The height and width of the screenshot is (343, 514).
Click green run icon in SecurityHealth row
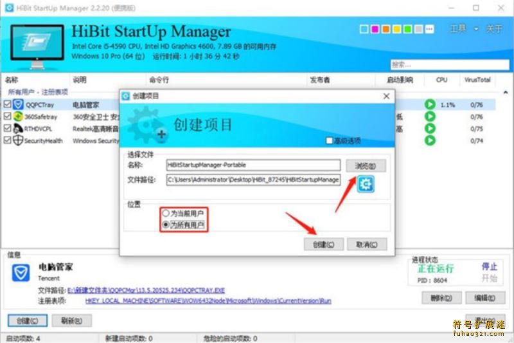tap(430, 140)
